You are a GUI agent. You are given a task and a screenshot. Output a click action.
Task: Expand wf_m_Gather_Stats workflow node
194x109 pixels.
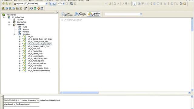(19, 54)
